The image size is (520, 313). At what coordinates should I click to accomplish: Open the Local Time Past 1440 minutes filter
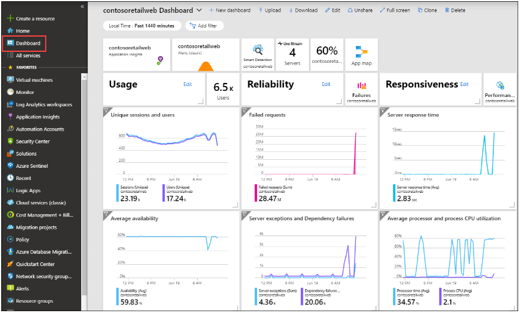142,26
